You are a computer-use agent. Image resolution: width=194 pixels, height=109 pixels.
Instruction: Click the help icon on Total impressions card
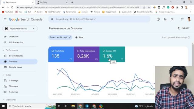96,59
